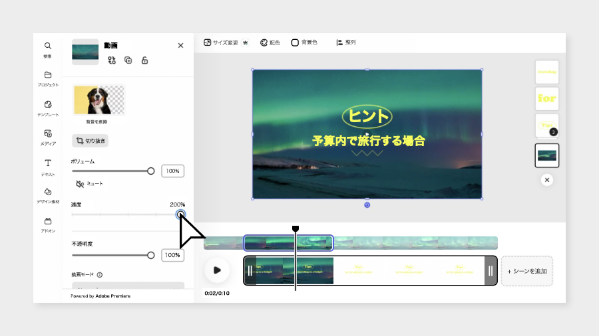599x336 pixels.
Task: Click 整列 align in top toolbar
Action: 345,42
